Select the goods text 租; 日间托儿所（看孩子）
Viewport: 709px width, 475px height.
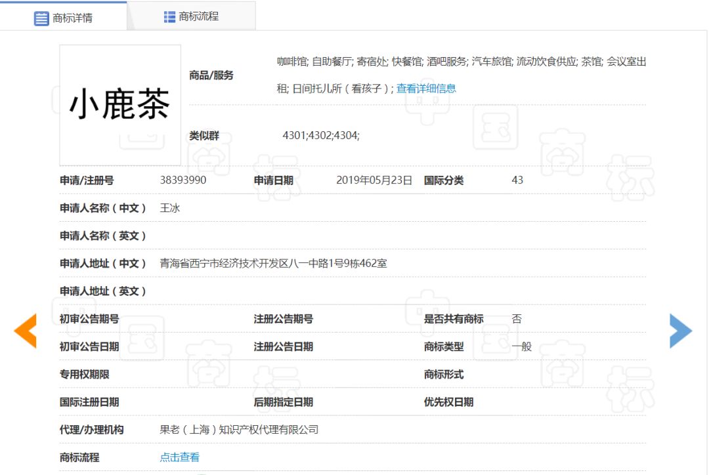click(333, 89)
